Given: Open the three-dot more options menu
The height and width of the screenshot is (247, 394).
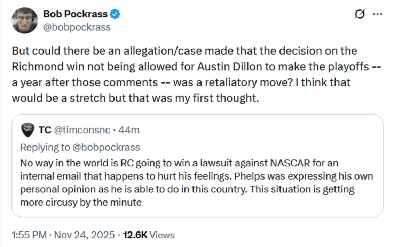Looking at the screenshot, I should point(377,15).
